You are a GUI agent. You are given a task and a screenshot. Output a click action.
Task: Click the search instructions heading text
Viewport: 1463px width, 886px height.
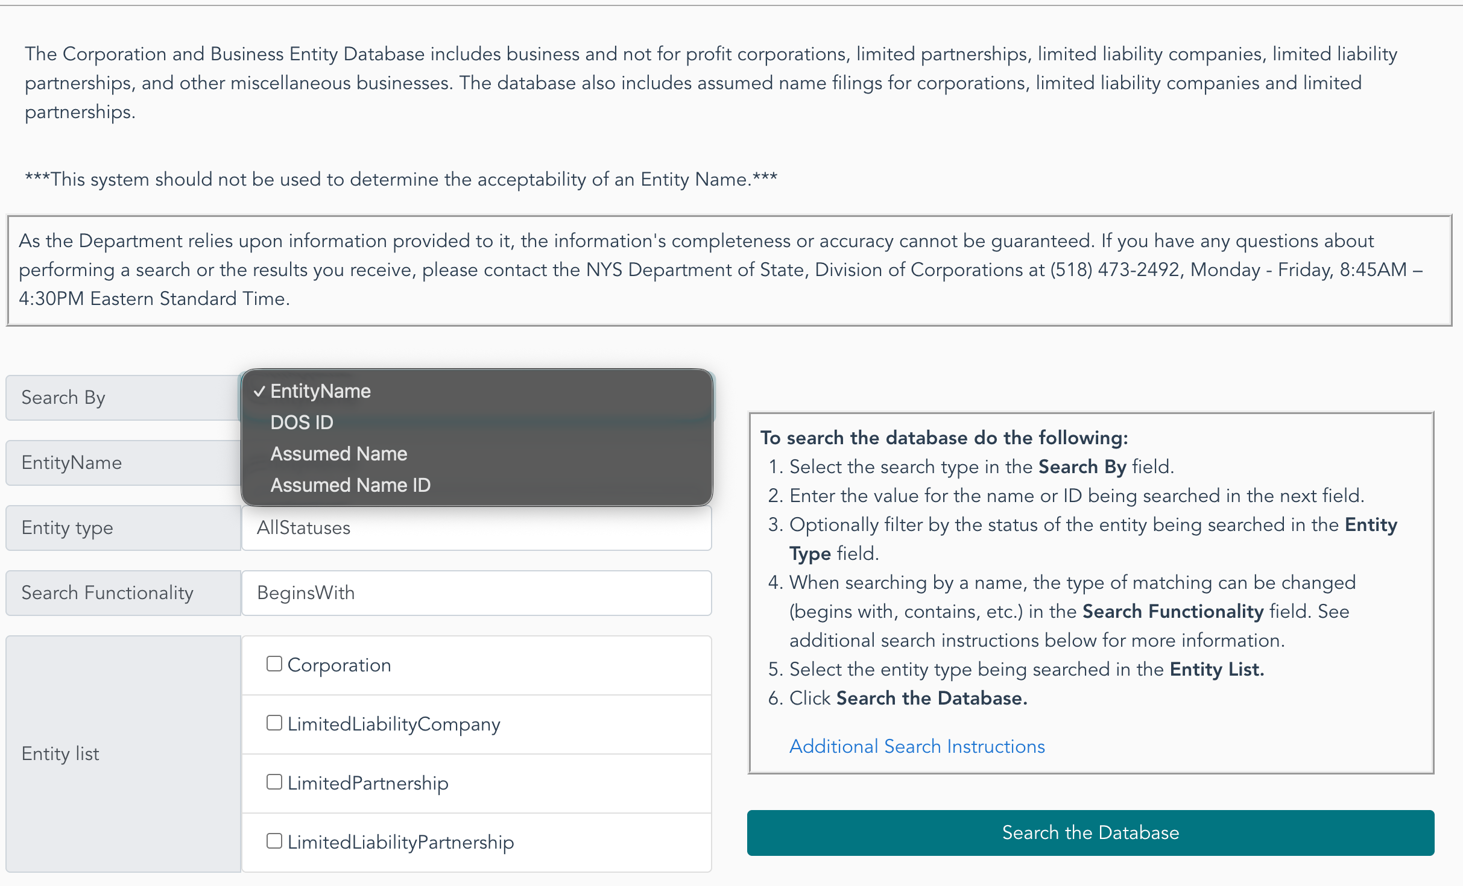(x=944, y=438)
